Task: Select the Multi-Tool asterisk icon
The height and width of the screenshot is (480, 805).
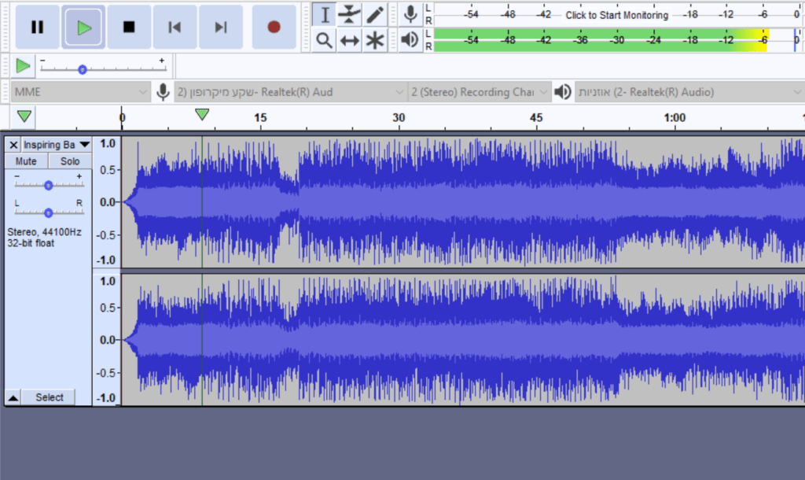Action: (375, 40)
